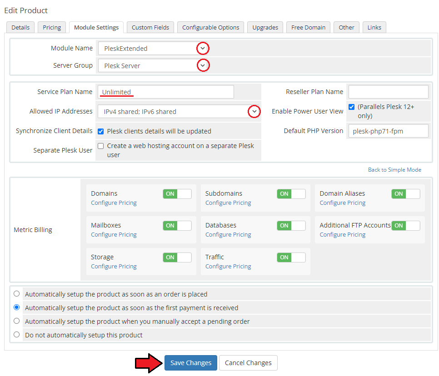
Task: Open the Upgrades tab
Action: click(x=265, y=27)
